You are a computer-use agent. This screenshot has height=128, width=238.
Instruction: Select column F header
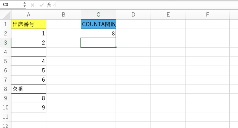(x=207, y=14)
